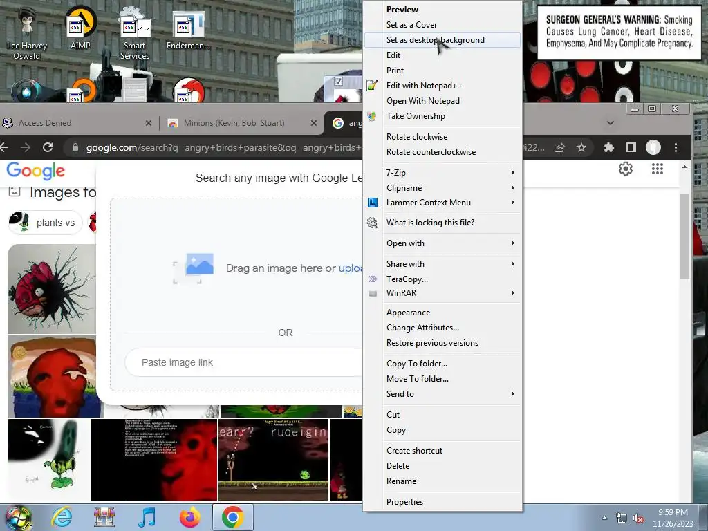This screenshot has height=531, width=708.
Task: Open network tray icon
Action: point(622,519)
